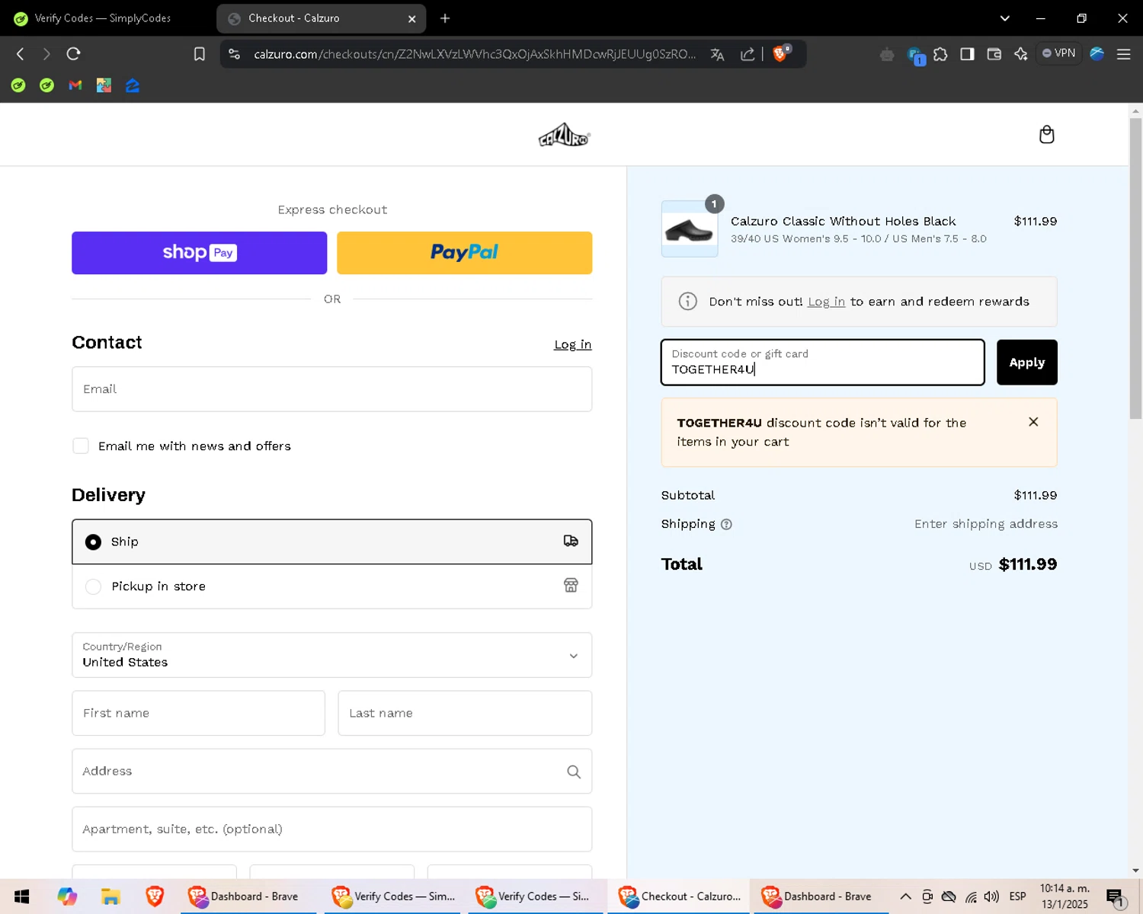Check Email me with news and offers
The height and width of the screenshot is (914, 1143).
coord(81,446)
